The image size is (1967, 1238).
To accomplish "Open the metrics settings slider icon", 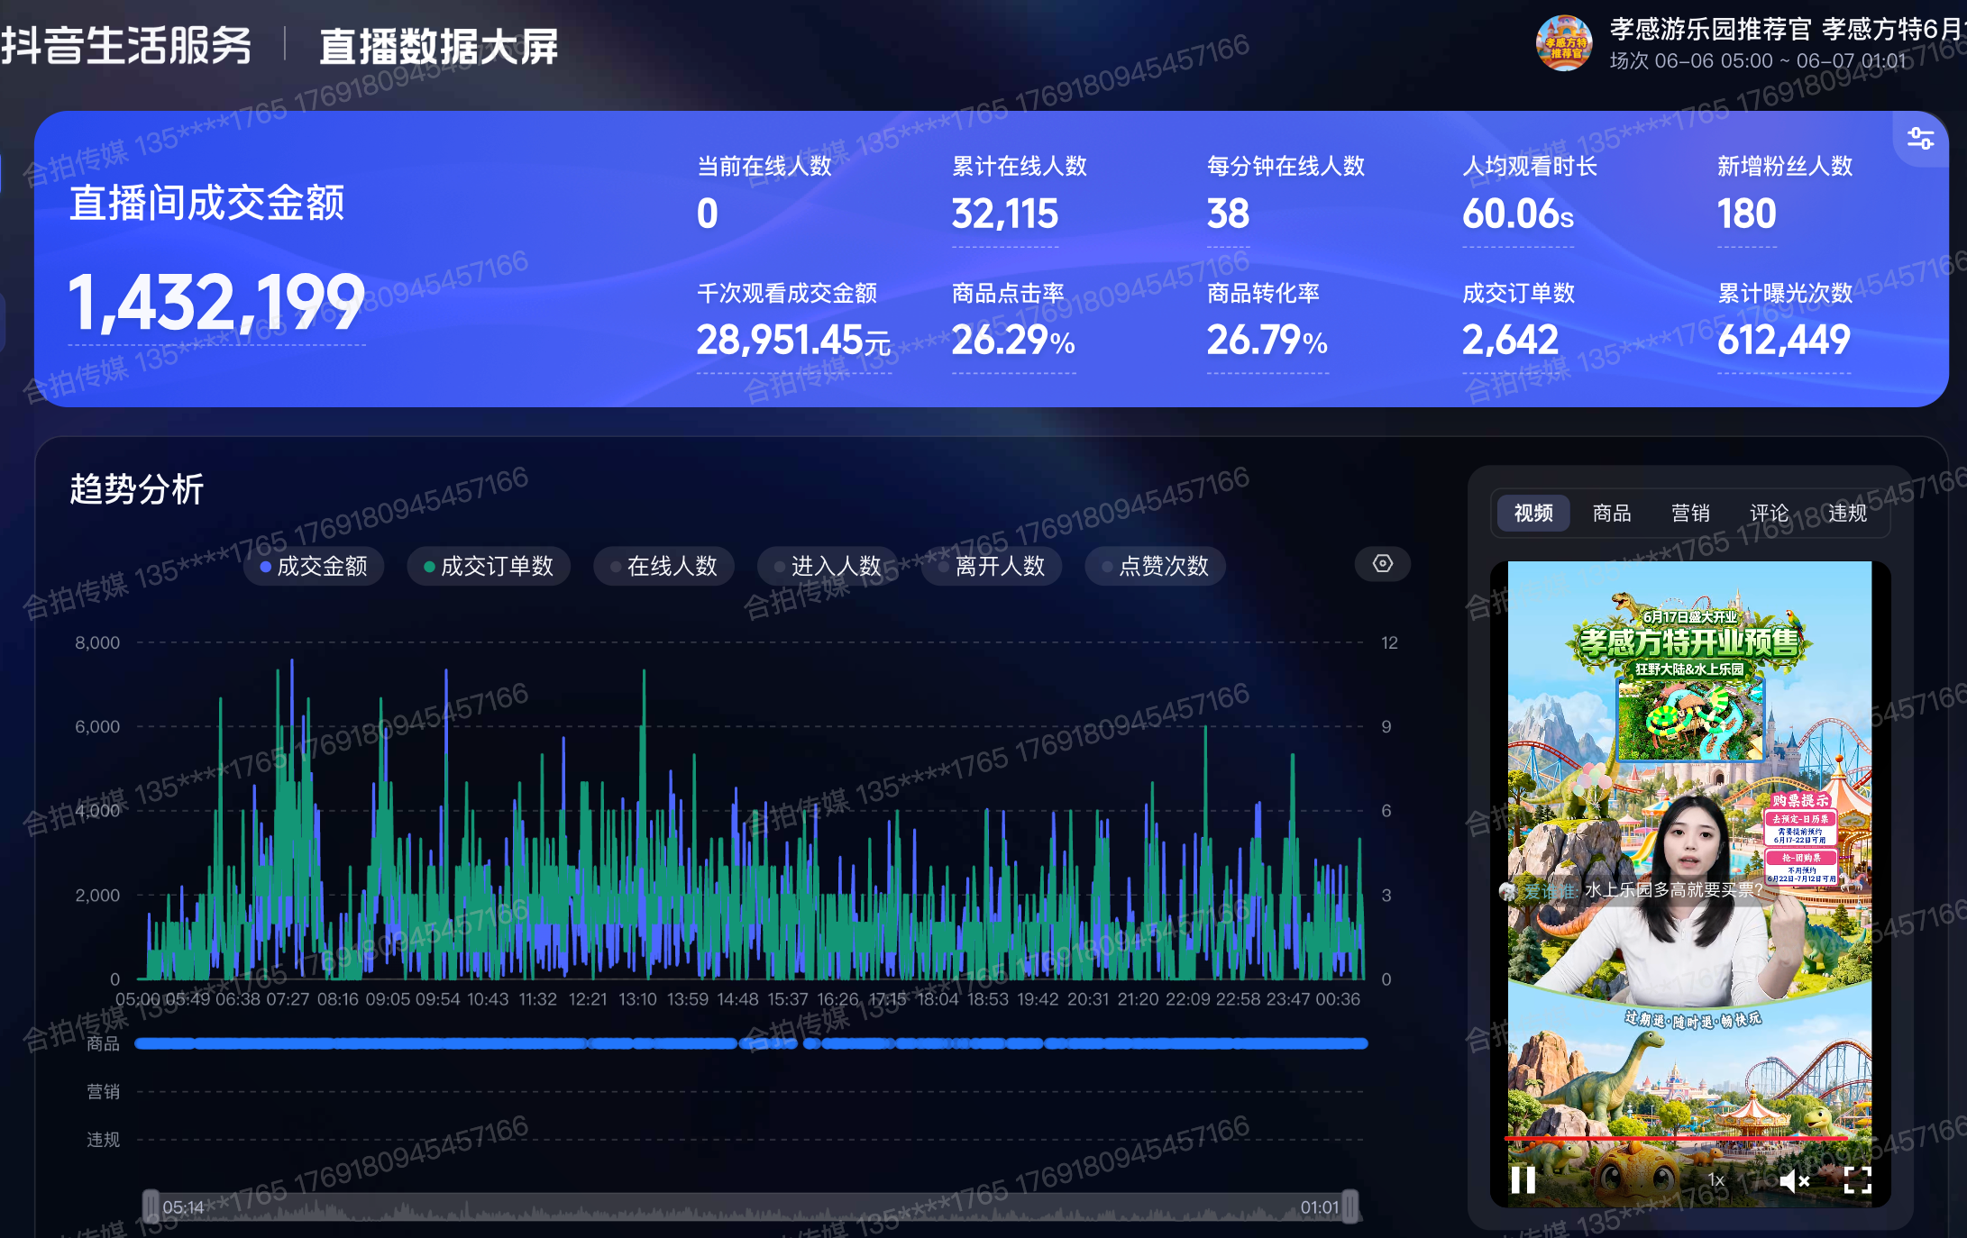I will point(1920,138).
